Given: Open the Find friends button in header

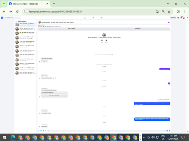Looking at the screenshot, I should 173,18.
